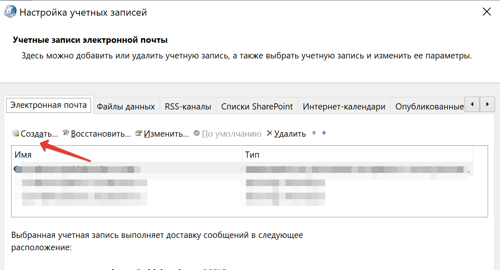The height and width of the screenshot is (270, 500).
Task: Open the "Файлы данных" tab
Action: [x=126, y=107]
